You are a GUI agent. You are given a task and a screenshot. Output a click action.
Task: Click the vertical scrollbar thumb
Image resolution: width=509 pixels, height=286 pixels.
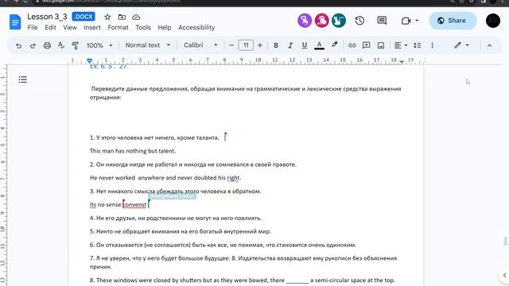point(505,242)
